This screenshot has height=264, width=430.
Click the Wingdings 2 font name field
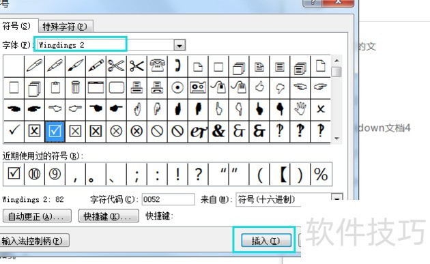click(x=106, y=45)
